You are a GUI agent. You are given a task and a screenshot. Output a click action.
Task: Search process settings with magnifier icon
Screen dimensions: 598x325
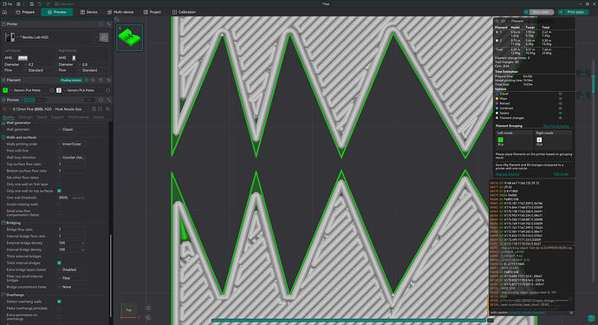pos(108,109)
